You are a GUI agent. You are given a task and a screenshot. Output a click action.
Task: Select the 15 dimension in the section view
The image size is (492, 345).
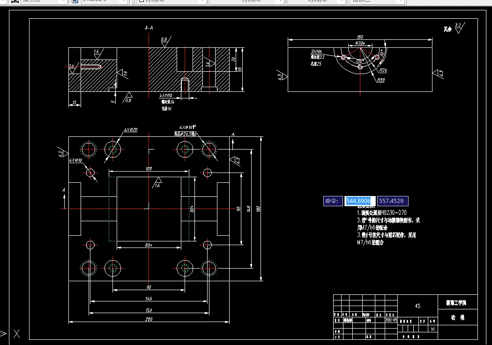click(75, 103)
